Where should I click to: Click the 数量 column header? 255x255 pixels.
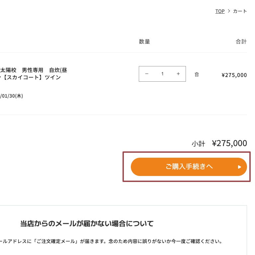[x=144, y=42]
